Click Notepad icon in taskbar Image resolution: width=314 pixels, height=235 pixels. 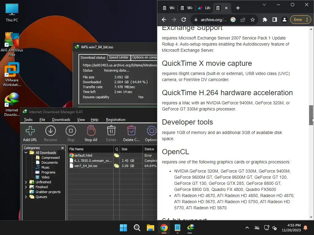[178, 228]
